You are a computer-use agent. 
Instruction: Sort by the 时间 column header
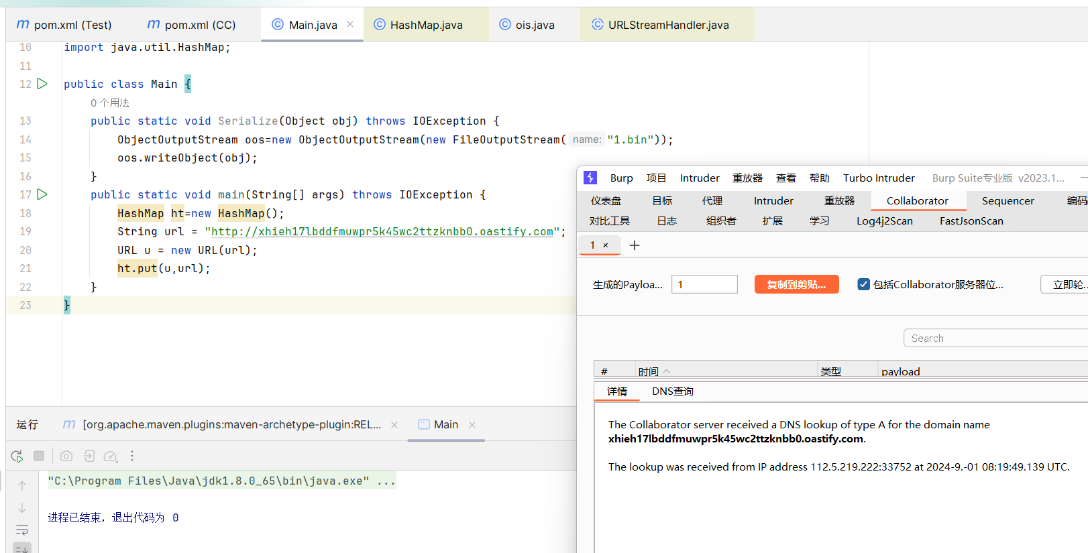726,371
